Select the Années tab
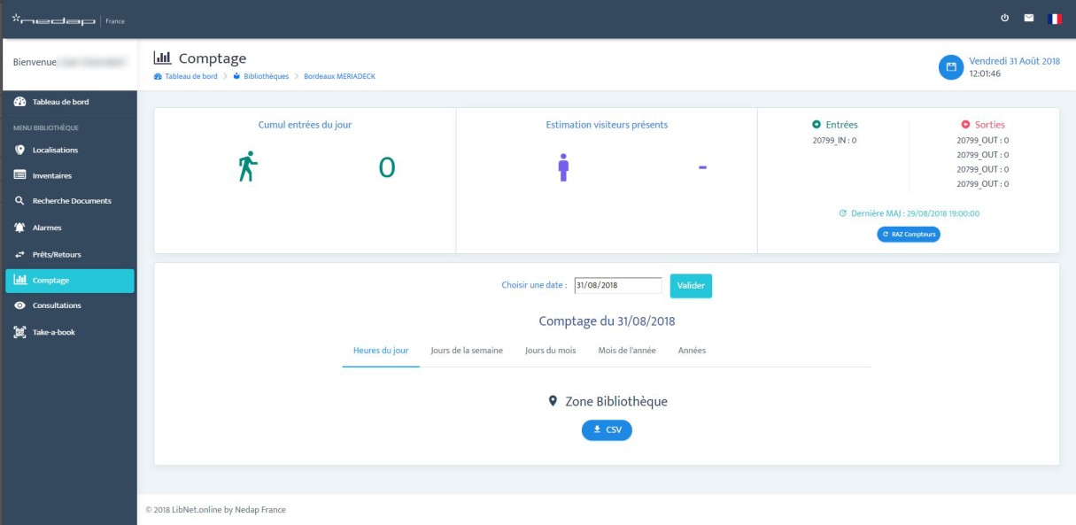 coord(692,351)
